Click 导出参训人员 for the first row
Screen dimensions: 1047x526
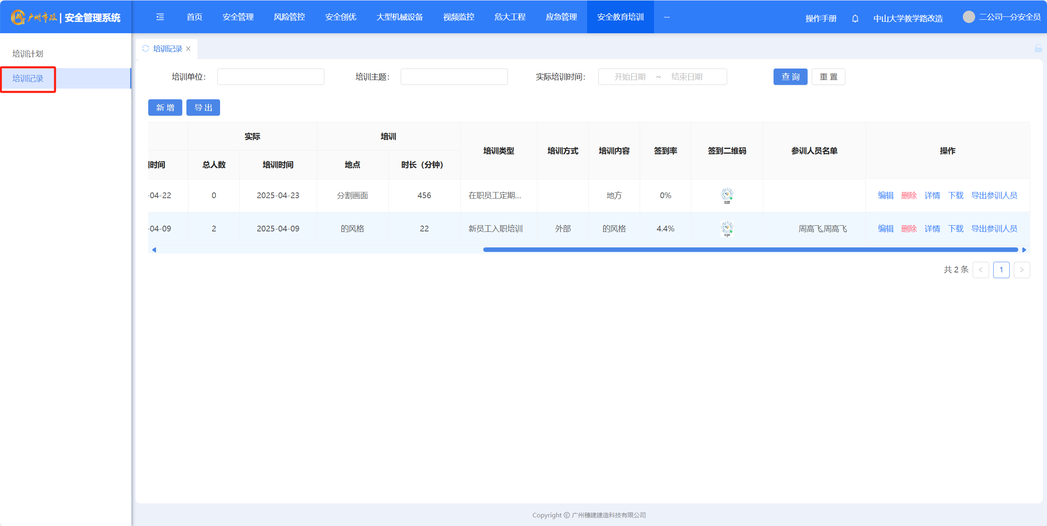tap(994, 195)
